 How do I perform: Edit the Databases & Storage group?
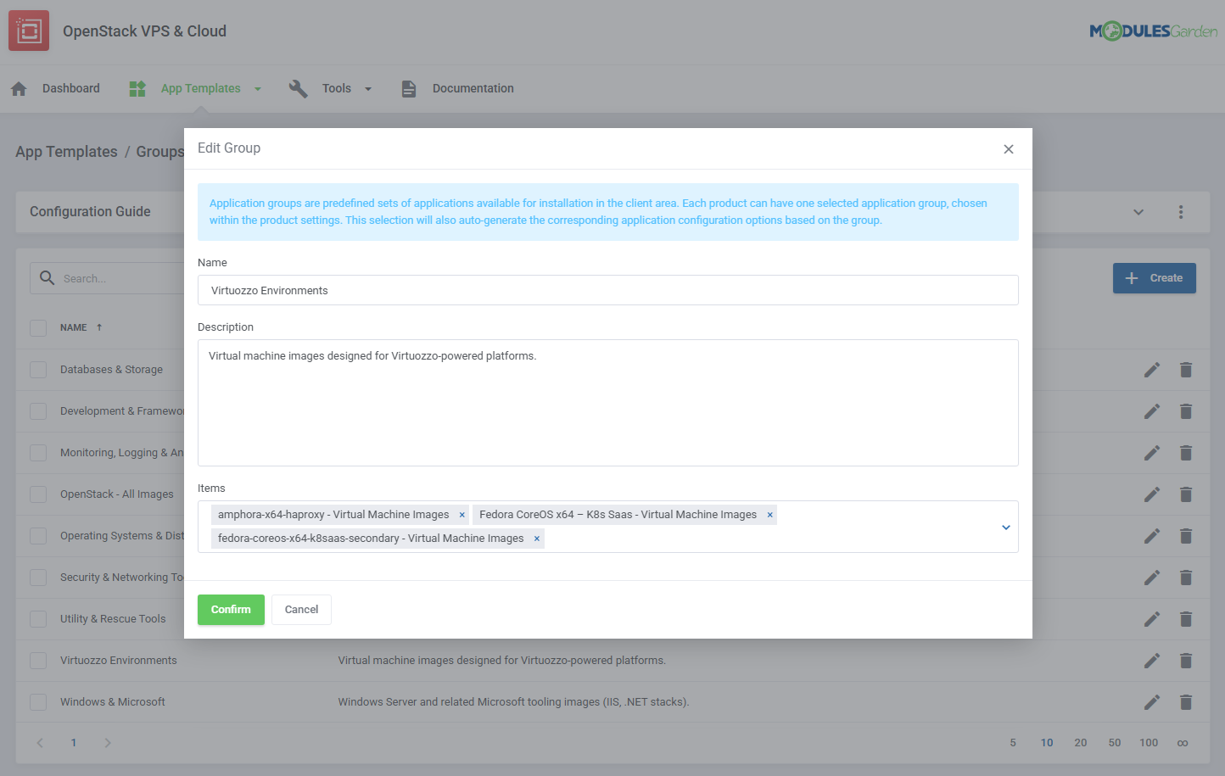pos(1152,370)
